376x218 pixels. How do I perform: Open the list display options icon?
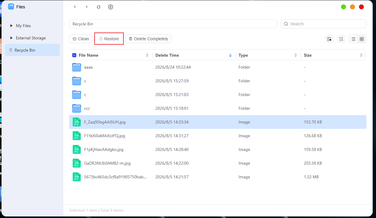click(x=329, y=39)
